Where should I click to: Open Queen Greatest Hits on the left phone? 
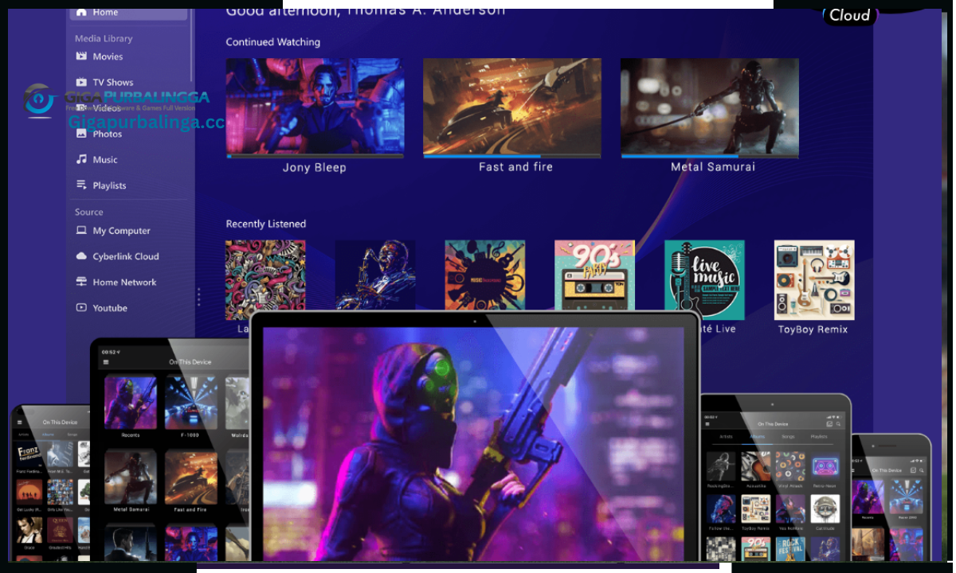coord(60,532)
